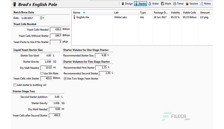224x129 pixels.
Task: Enable the Use Stir Plate checkbox
Action: tap(42, 74)
